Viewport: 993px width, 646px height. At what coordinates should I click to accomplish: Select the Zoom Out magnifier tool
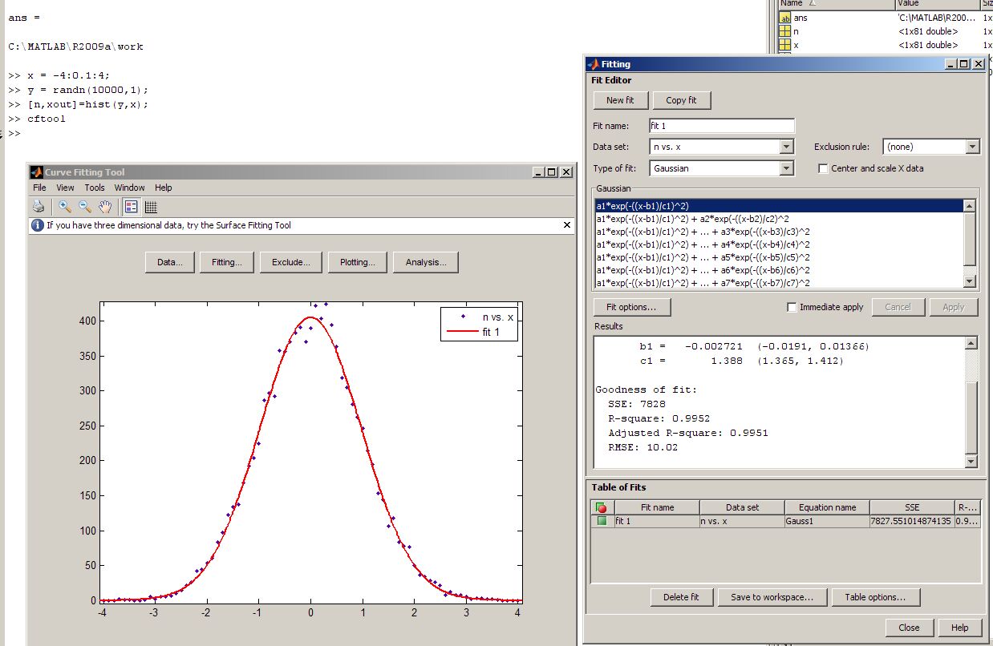85,206
